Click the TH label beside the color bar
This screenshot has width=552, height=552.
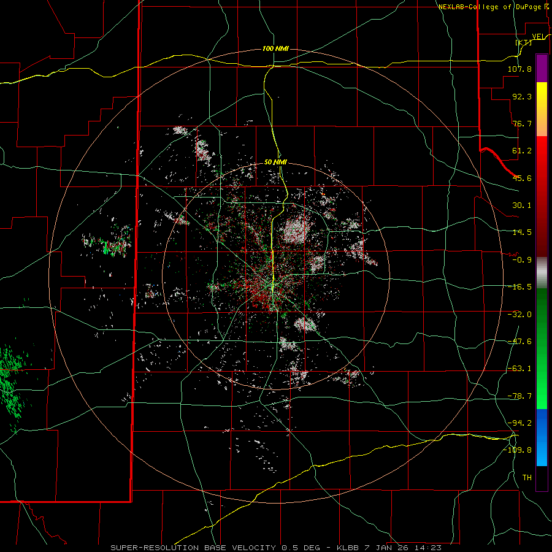pyautogui.click(x=527, y=478)
